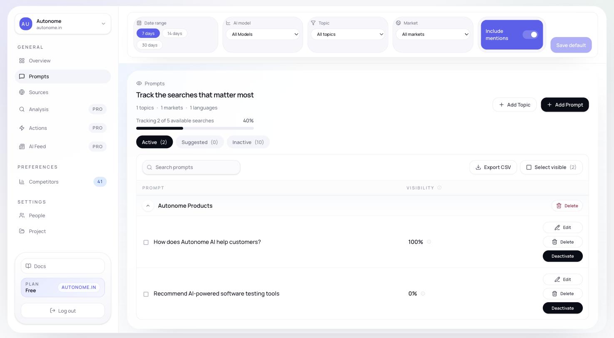Viewport: 614px width, 338px height.
Task: Click the AUTONOME.IN plan badge
Action: point(79,287)
